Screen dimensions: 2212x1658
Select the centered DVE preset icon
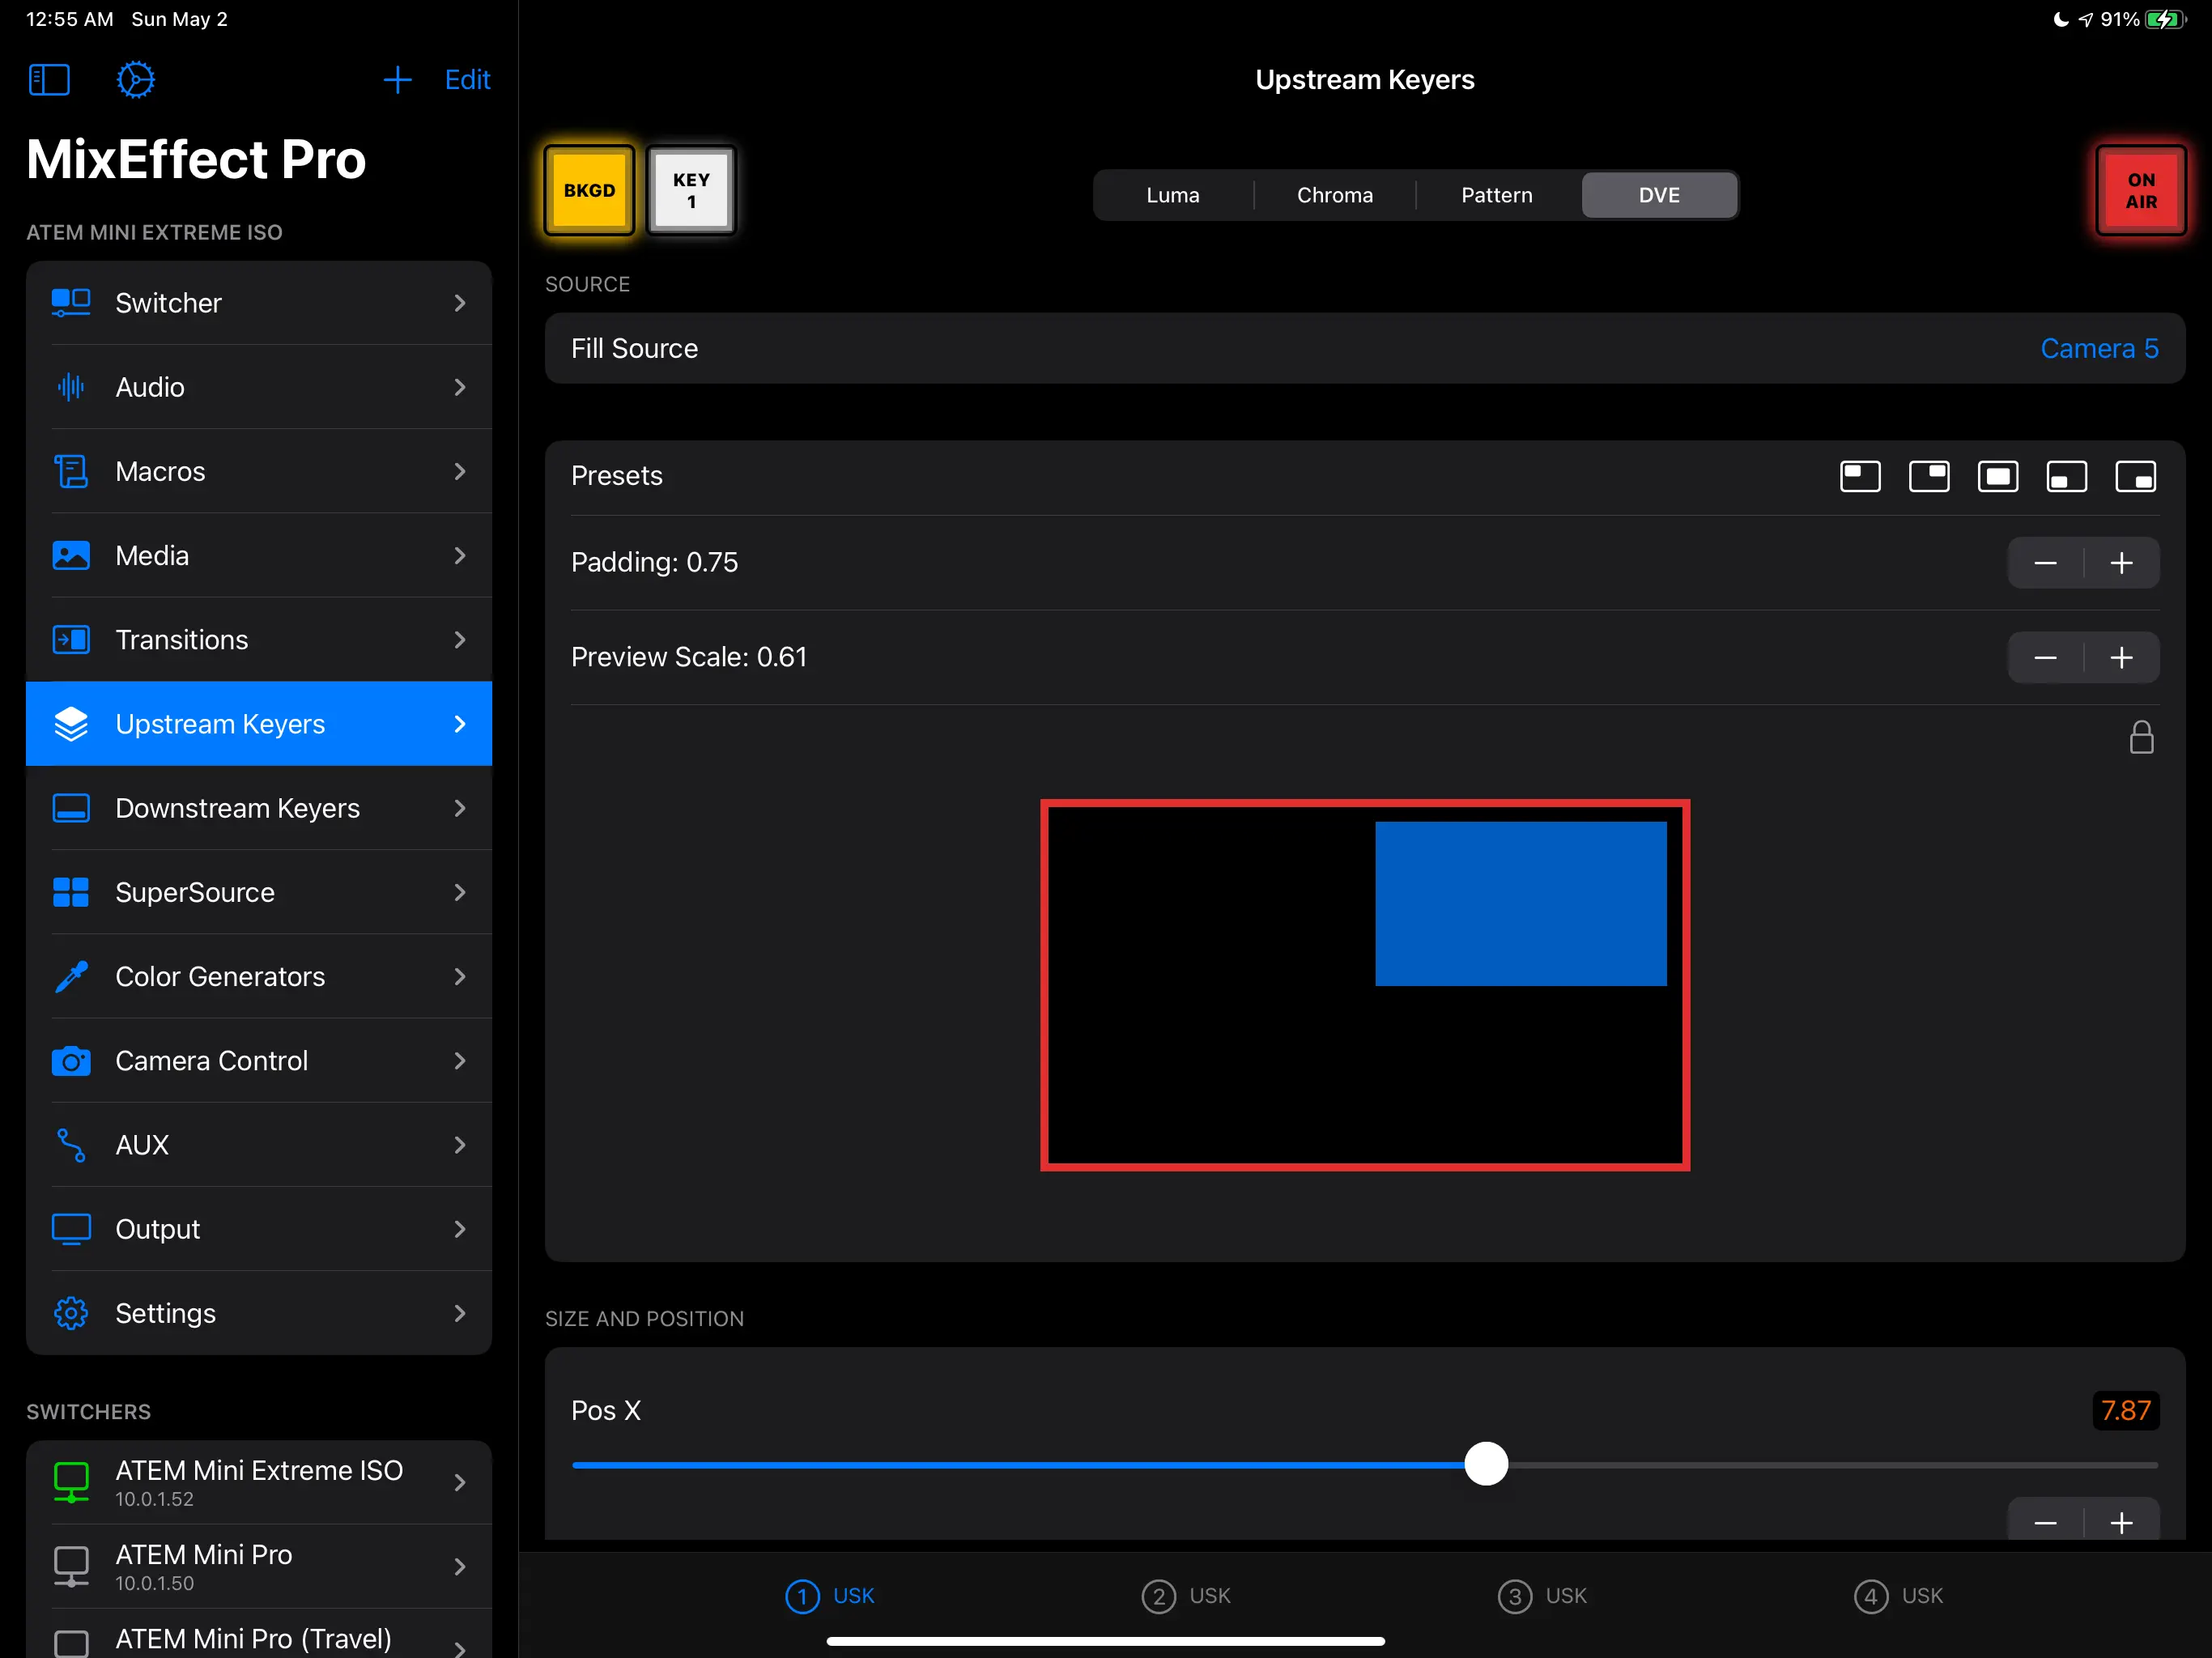coord(1998,476)
